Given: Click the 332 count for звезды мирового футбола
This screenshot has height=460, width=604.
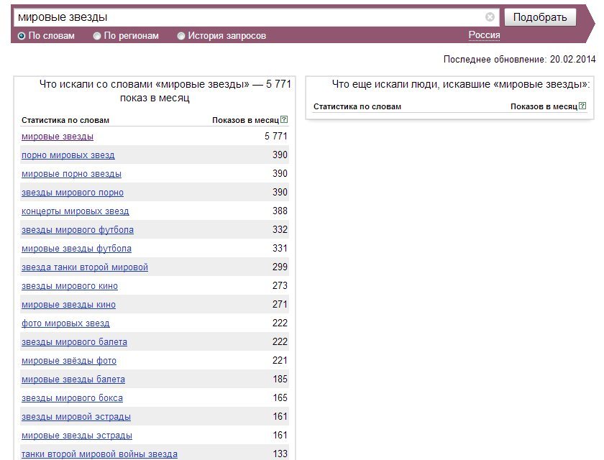Looking at the screenshot, I should (x=280, y=230).
